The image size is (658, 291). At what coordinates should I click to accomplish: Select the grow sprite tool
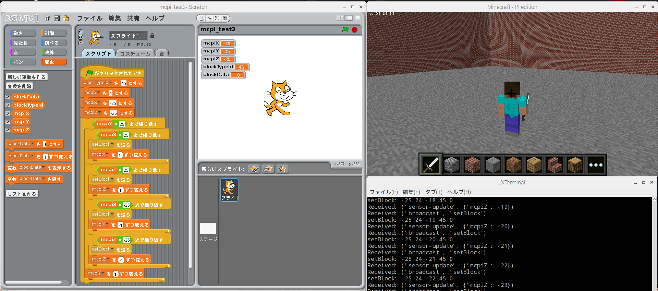tap(217, 18)
